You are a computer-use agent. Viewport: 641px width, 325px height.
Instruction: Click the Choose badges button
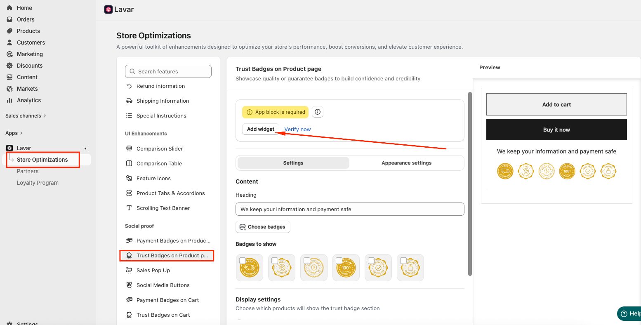point(263,227)
